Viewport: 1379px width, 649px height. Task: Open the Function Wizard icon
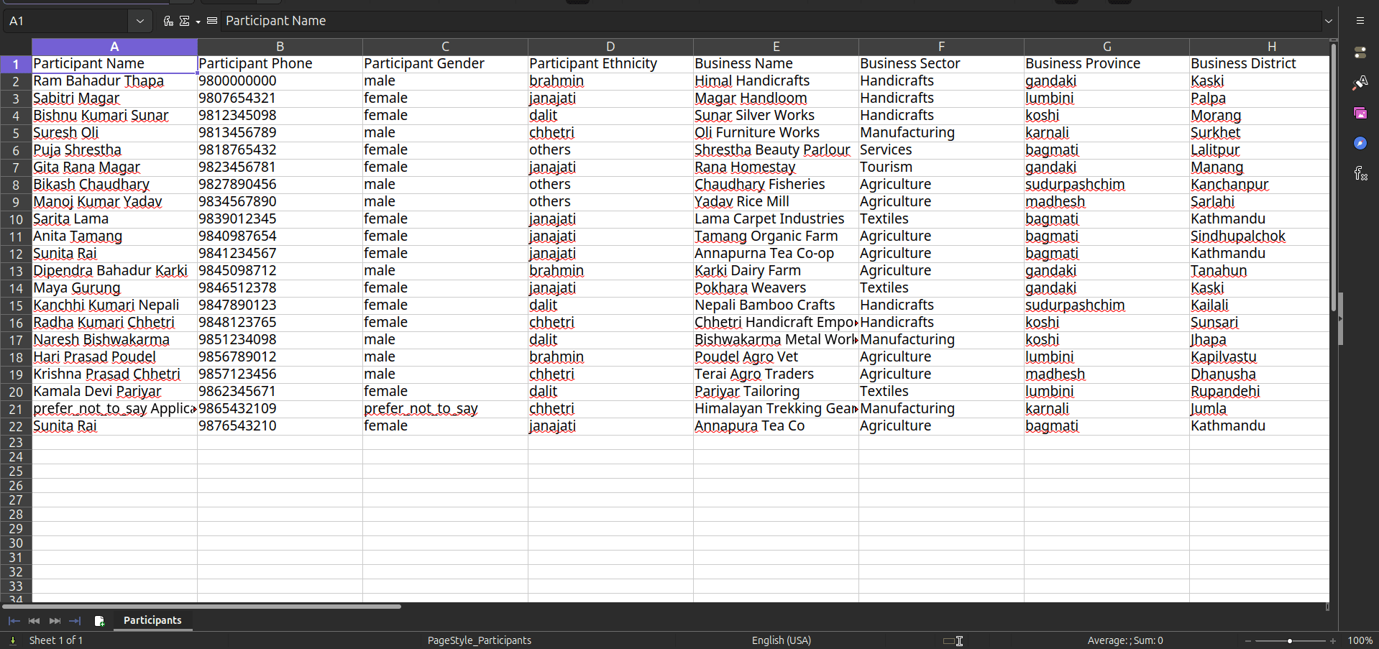tap(168, 21)
